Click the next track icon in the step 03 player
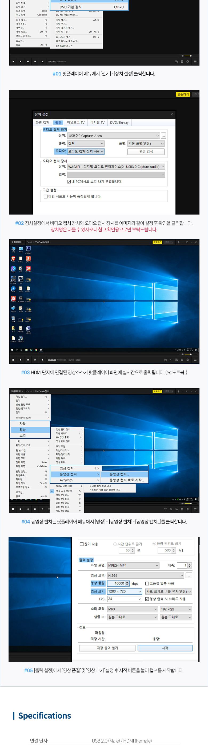This screenshot has height=746, width=208. pyautogui.click(x=35, y=360)
